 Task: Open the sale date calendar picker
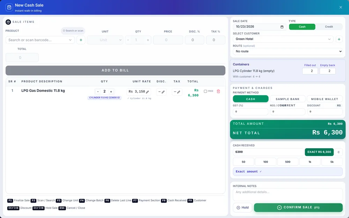[282, 27]
